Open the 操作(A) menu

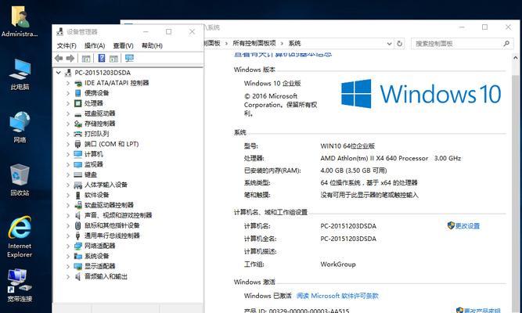click(95, 45)
